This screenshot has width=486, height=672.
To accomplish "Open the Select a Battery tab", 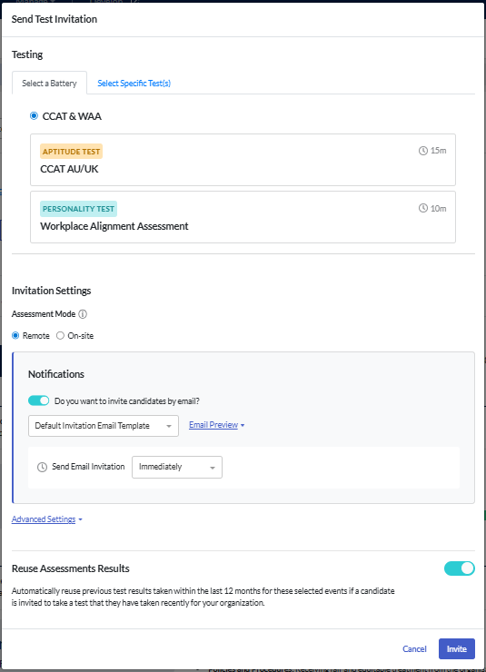I will [x=49, y=84].
